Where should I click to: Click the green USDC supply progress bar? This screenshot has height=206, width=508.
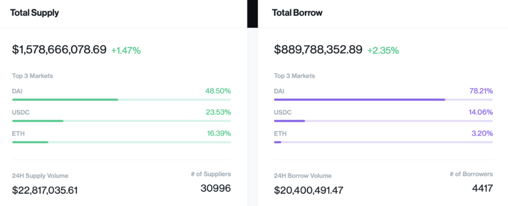coord(38,121)
